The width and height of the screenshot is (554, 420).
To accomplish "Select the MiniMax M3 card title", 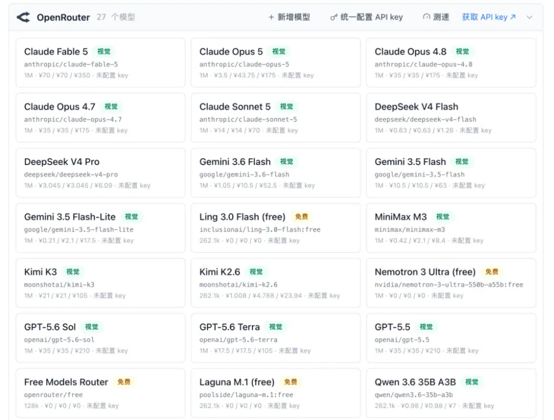I will coord(401,217).
